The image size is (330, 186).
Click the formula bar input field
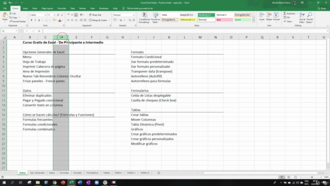click(185, 31)
